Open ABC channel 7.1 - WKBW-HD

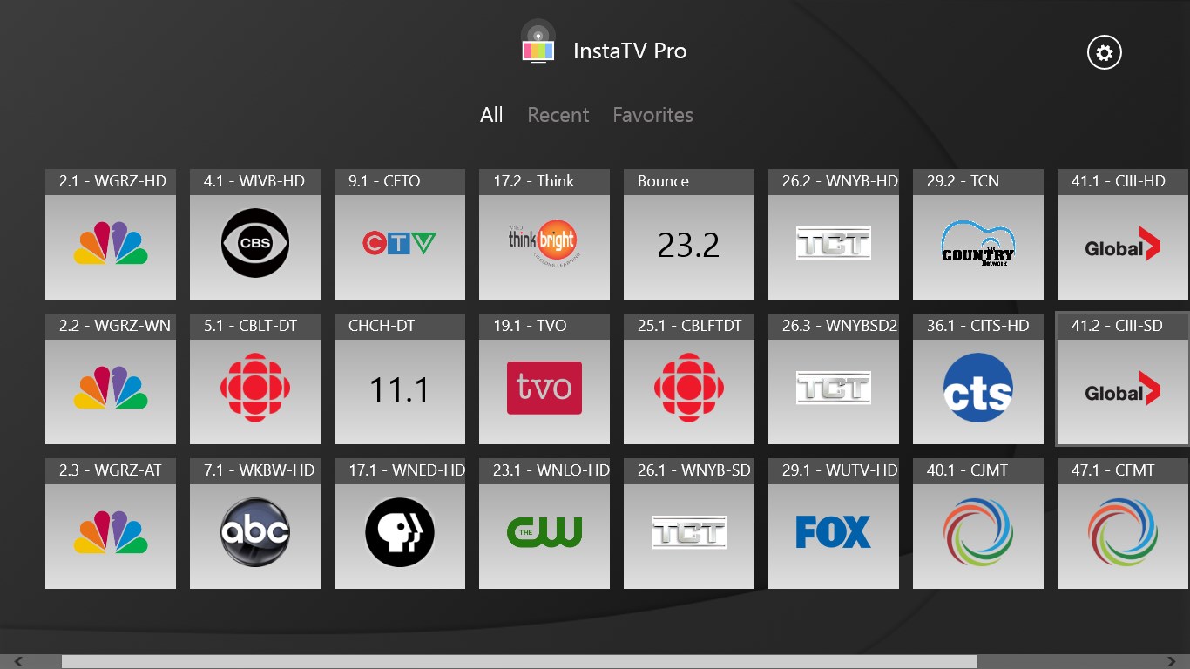(x=255, y=524)
